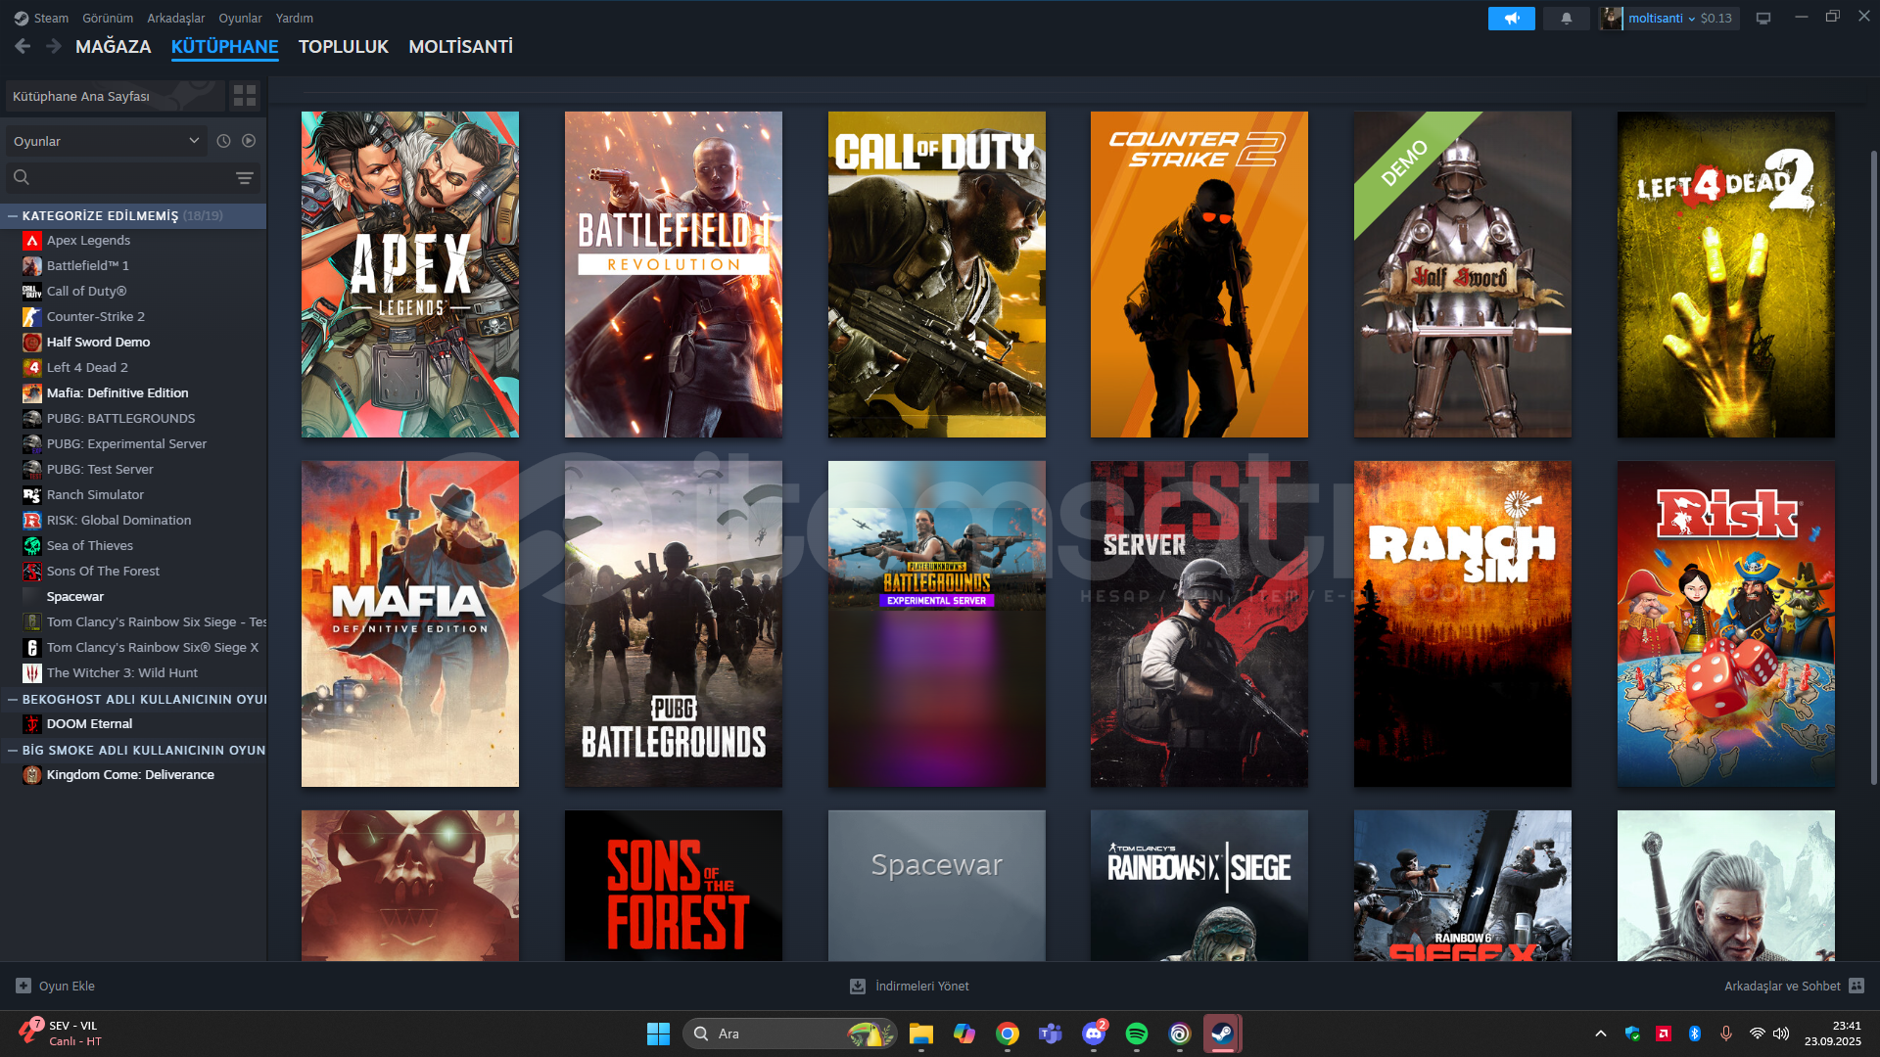Select Kingdom Come: Deliverance in list

pos(130,774)
